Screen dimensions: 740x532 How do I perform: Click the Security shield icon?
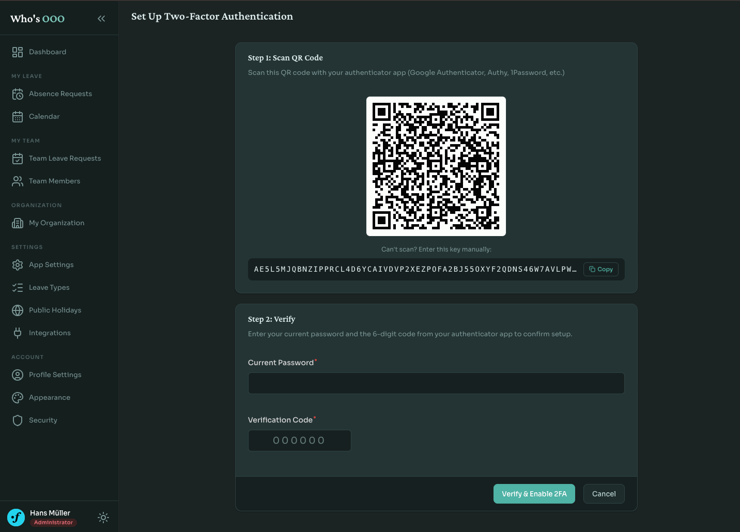tap(18, 420)
